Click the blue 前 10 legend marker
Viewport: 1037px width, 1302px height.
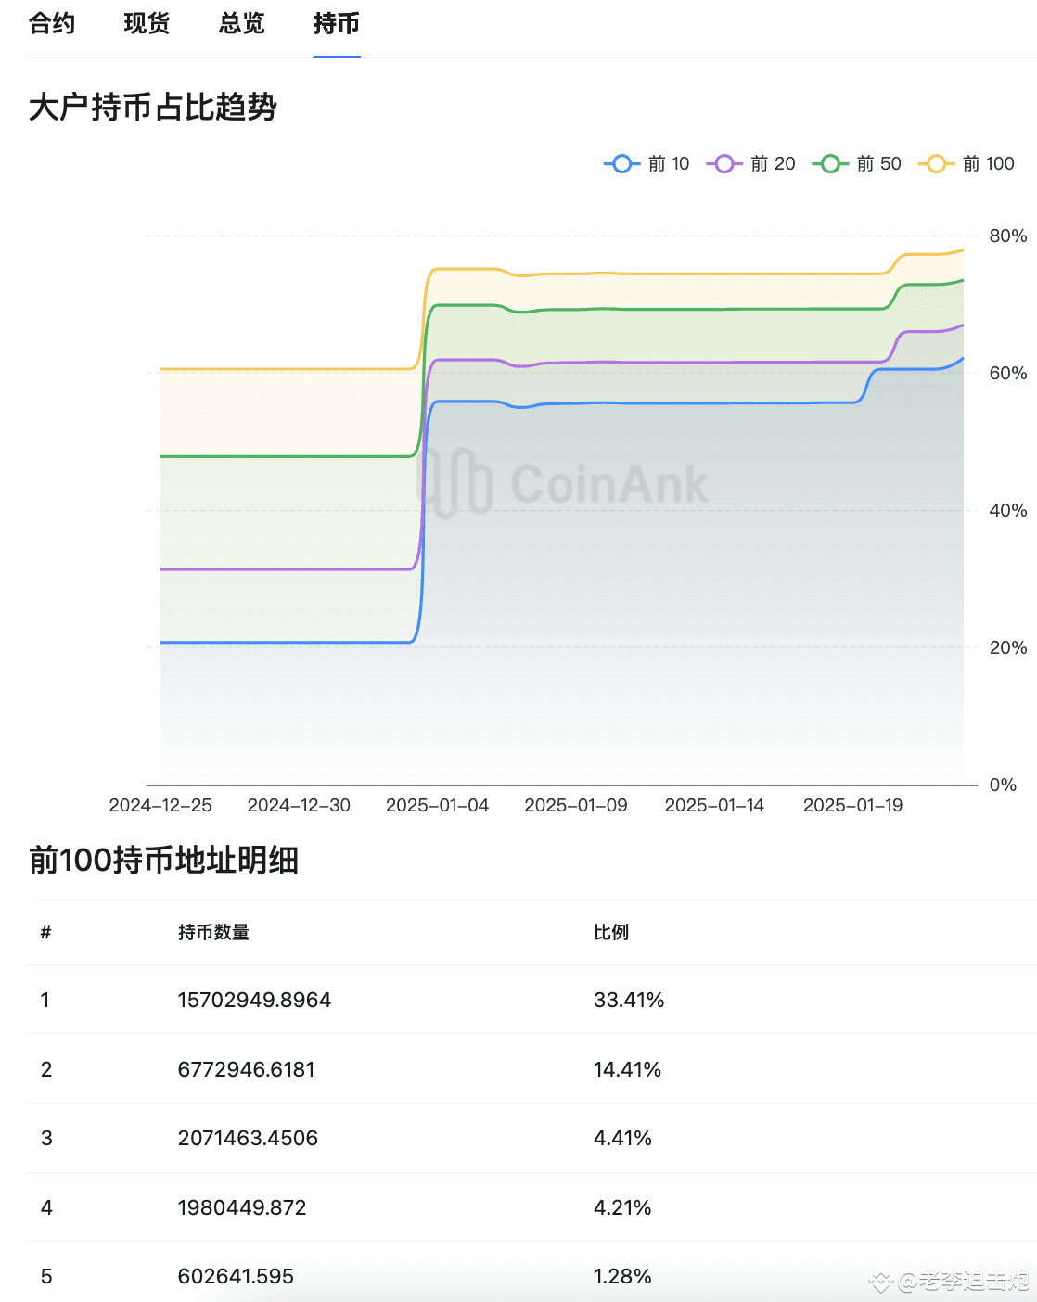pyautogui.click(x=622, y=164)
